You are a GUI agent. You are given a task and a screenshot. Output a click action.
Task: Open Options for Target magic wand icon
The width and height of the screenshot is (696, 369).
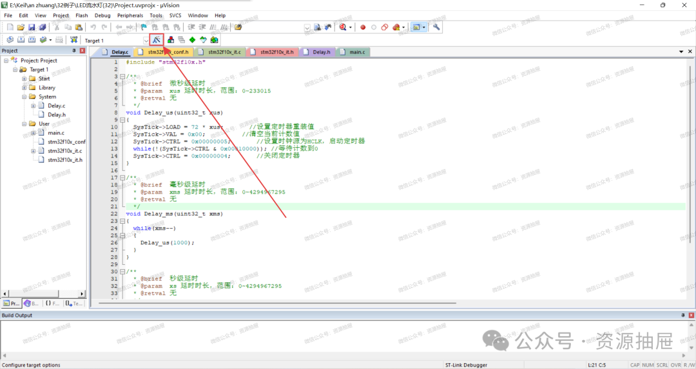click(x=156, y=40)
